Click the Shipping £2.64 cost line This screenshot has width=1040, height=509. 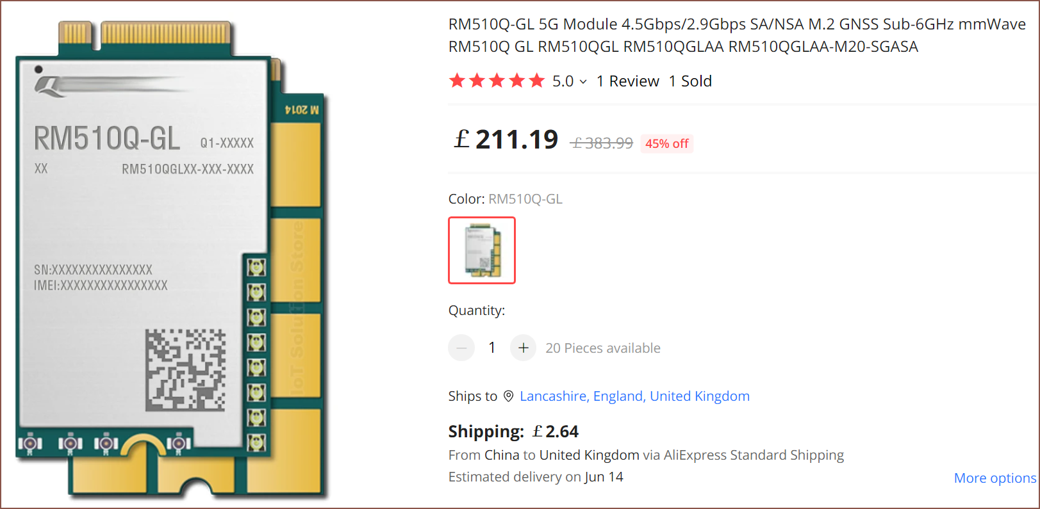coord(513,432)
